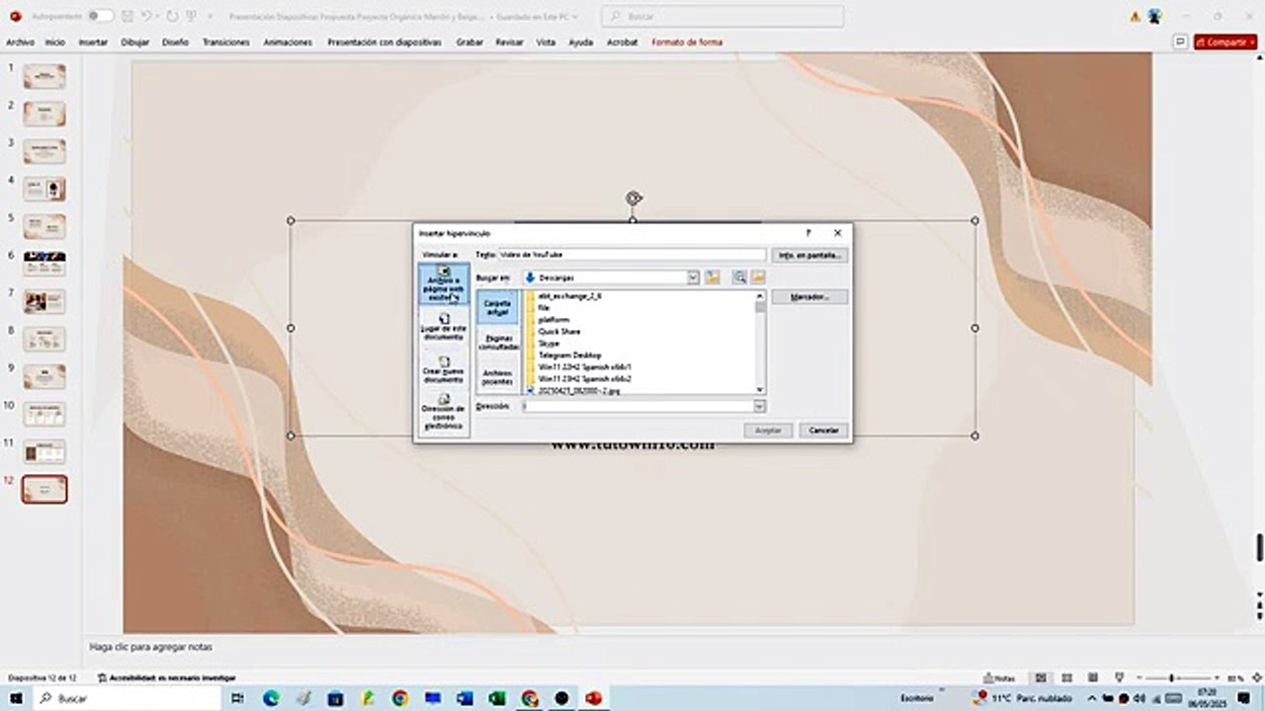This screenshot has height=711, width=1265.
Task: Click the Task View taskbar icon
Action: 237,698
